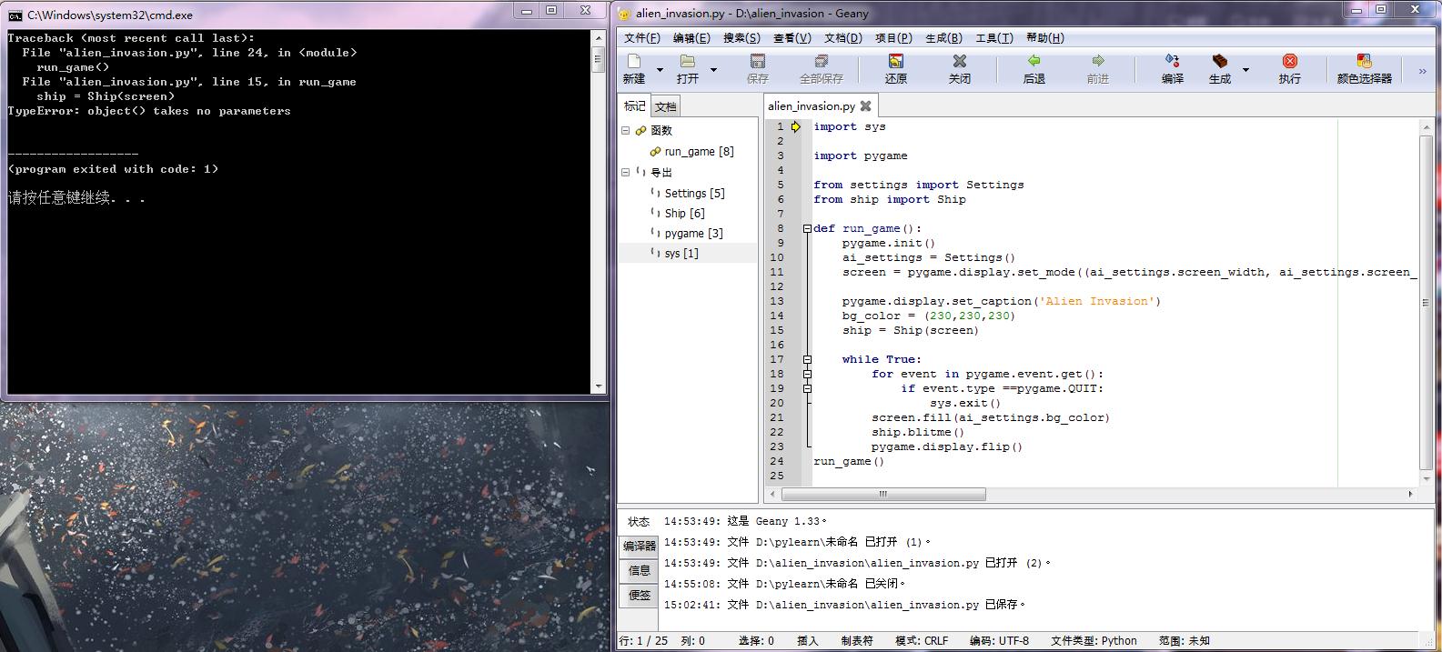Image resolution: width=1442 pixels, height=652 pixels.
Task: Switch to the 编译器 message panel tab
Action: (640, 546)
